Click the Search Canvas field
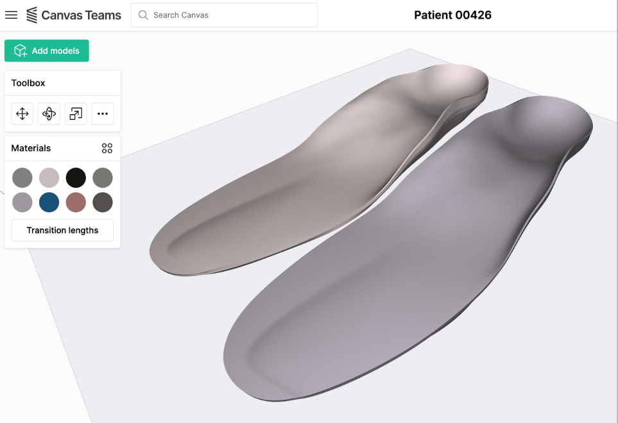Image resolution: width=618 pixels, height=423 pixels. 224,15
